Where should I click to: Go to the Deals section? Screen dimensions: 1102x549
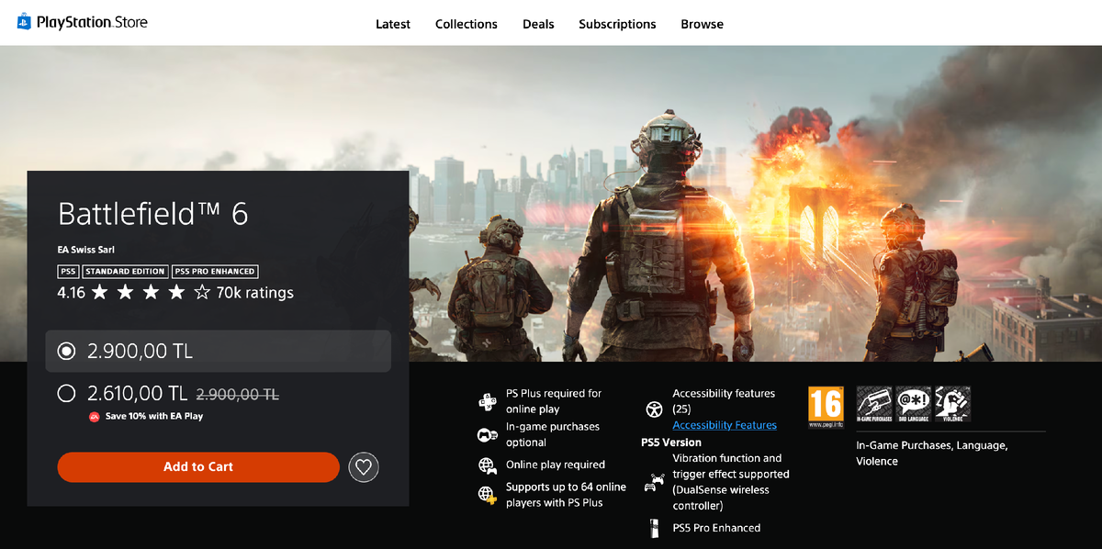(x=538, y=24)
